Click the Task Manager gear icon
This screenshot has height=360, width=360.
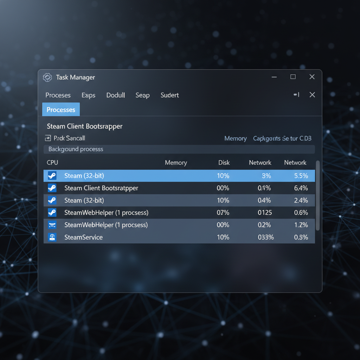click(x=47, y=78)
